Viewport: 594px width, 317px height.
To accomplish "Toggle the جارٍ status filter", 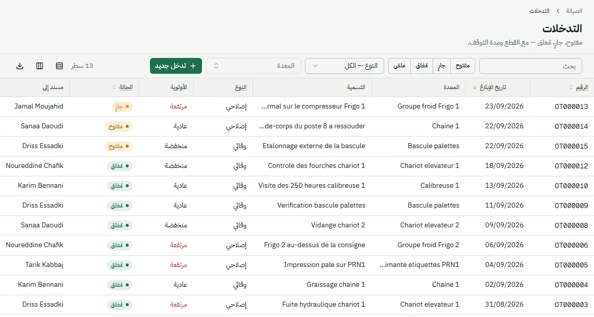I will [x=441, y=66].
